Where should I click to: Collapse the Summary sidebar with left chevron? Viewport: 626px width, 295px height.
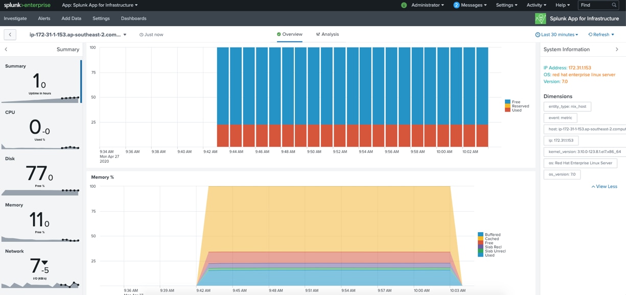point(6,50)
